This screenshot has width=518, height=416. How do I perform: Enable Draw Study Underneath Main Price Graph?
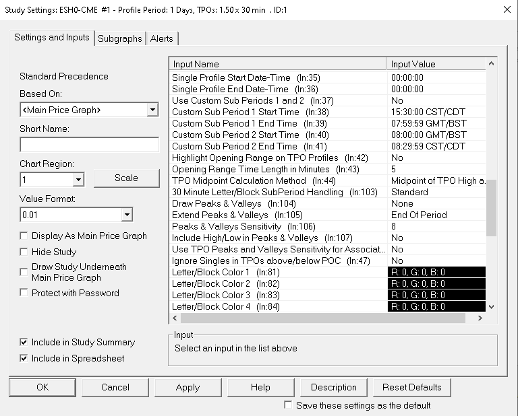(x=24, y=272)
